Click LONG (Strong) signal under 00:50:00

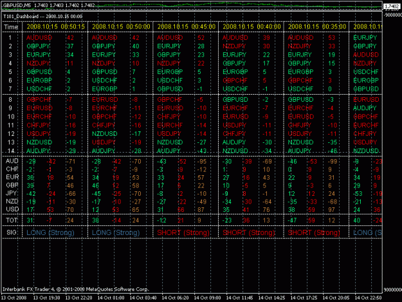116,232
